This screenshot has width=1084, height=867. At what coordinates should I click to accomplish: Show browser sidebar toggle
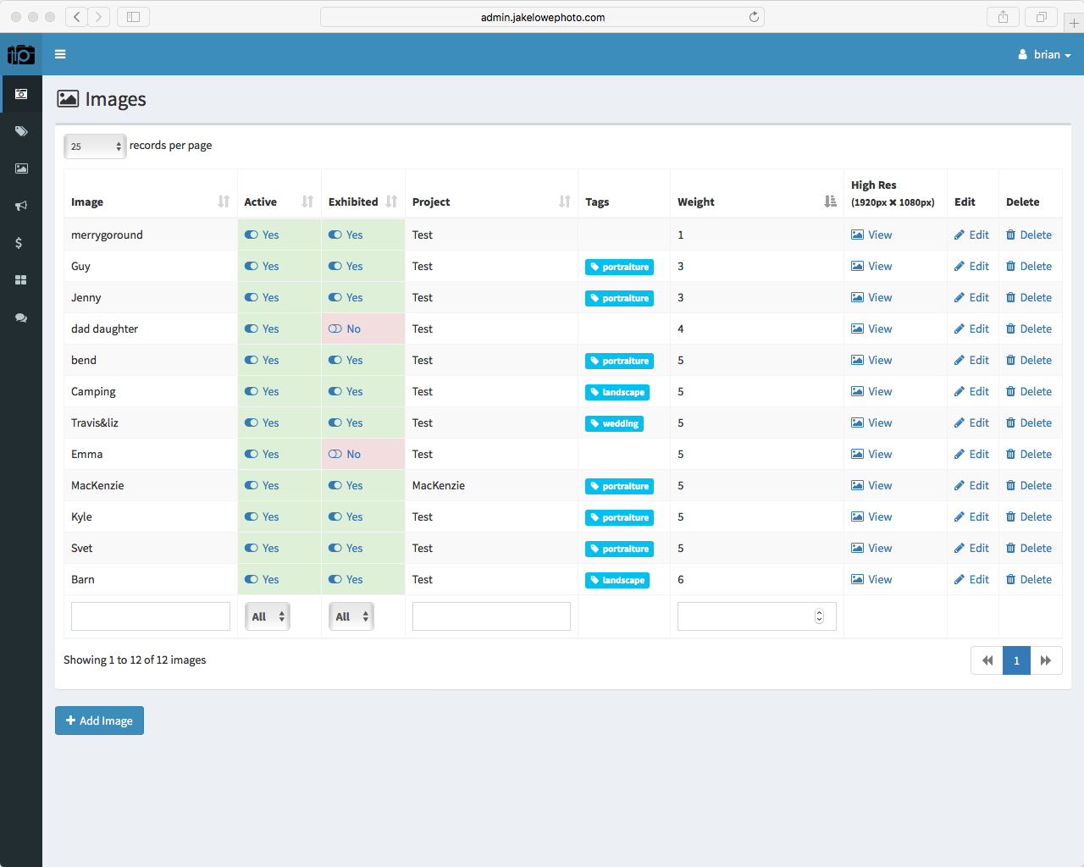pyautogui.click(x=133, y=17)
